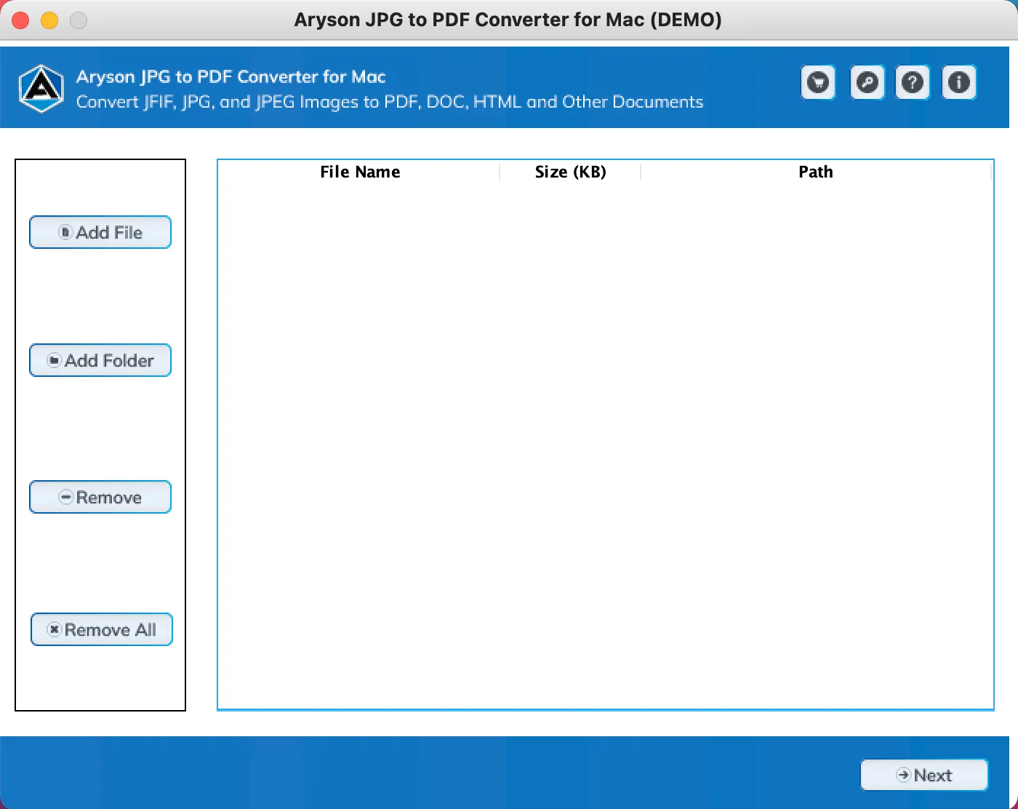Click the 'Aryson JPG to PDF Converter for Mac' header text

(x=231, y=77)
